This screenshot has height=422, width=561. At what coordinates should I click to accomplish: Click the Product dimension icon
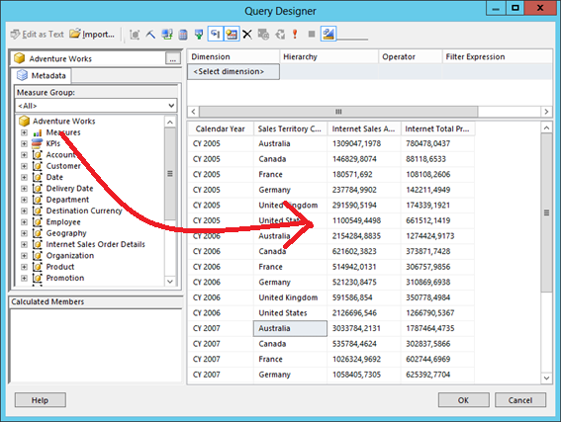[38, 267]
